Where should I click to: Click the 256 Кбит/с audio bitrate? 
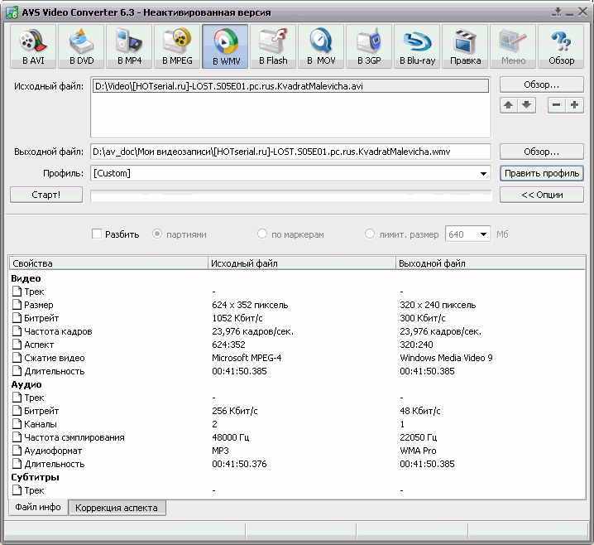[234, 411]
